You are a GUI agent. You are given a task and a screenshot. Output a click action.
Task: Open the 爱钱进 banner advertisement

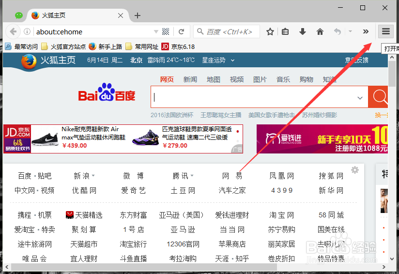[322, 138]
